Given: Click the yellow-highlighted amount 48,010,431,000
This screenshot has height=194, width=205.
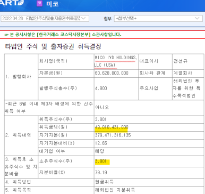Looking at the screenshot, I should pyautogui.click(x=112, y=127).
